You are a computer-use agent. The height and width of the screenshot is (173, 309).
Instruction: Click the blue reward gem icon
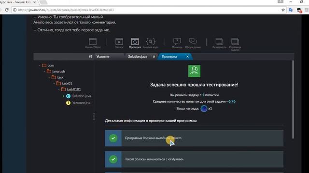pyautogui.click(x=204, y=109)
